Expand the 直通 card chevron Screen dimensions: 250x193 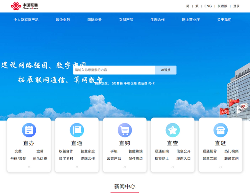tap(77, 167)
